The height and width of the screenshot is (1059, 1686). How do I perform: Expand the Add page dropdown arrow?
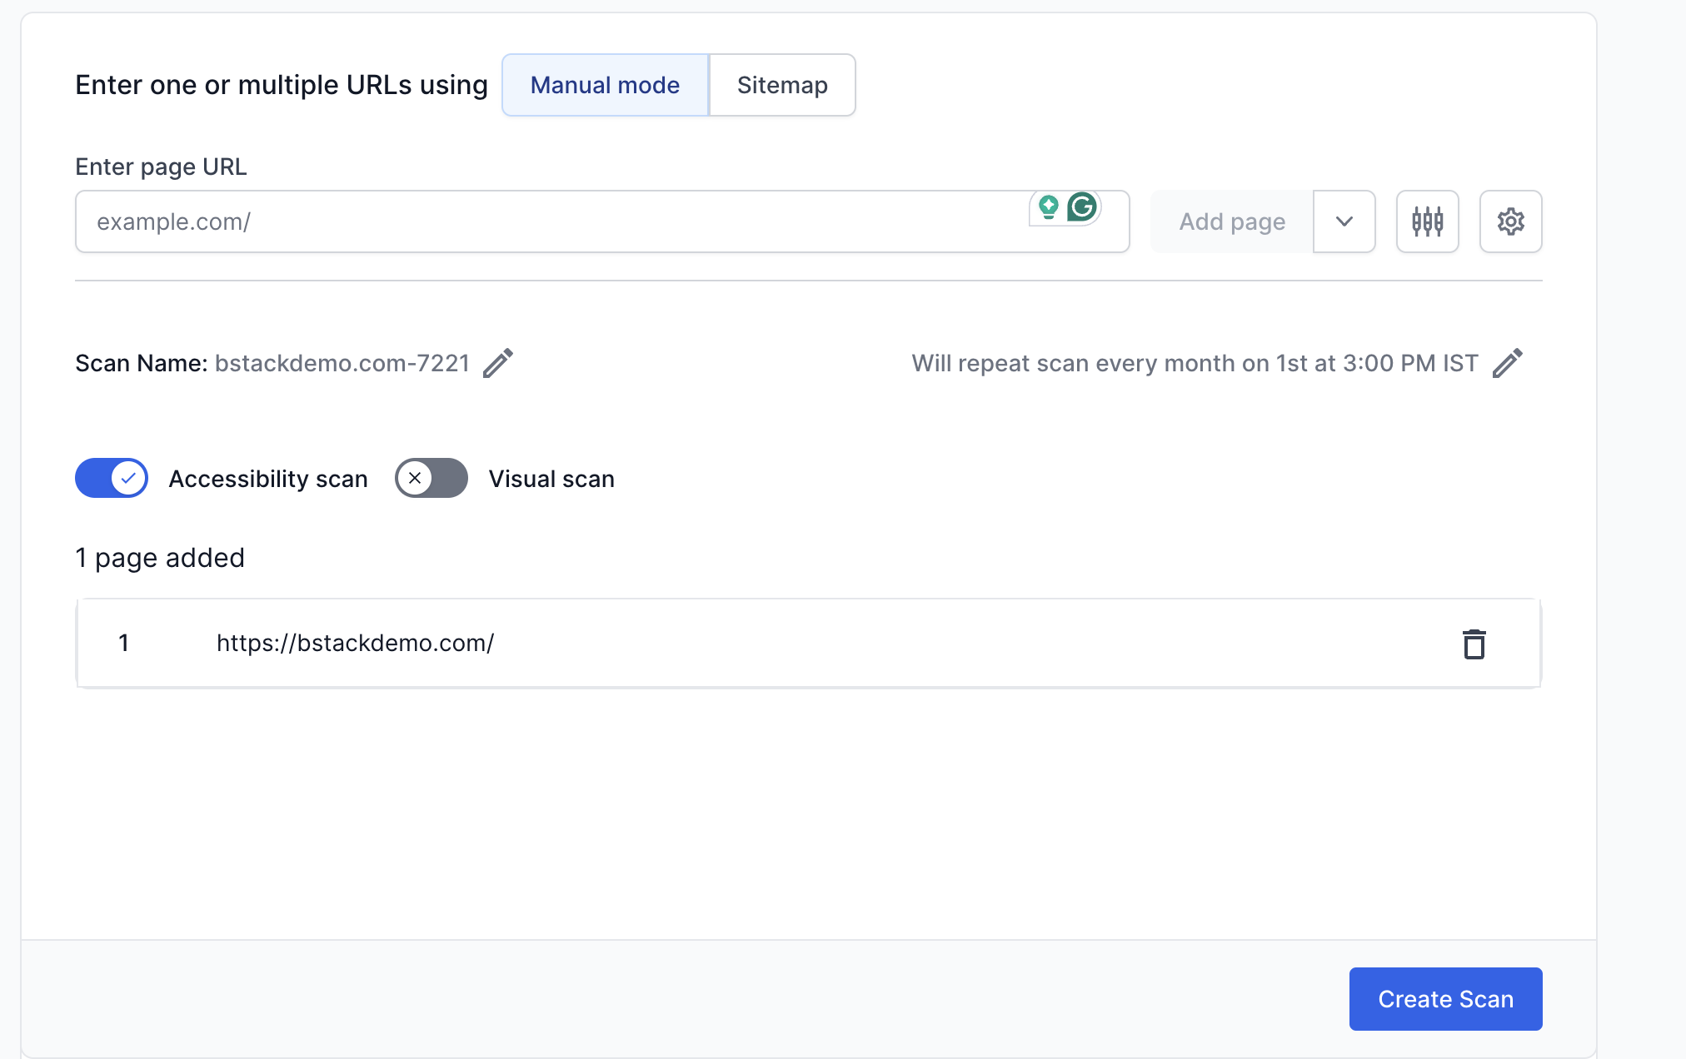[x=1344, y=221]
